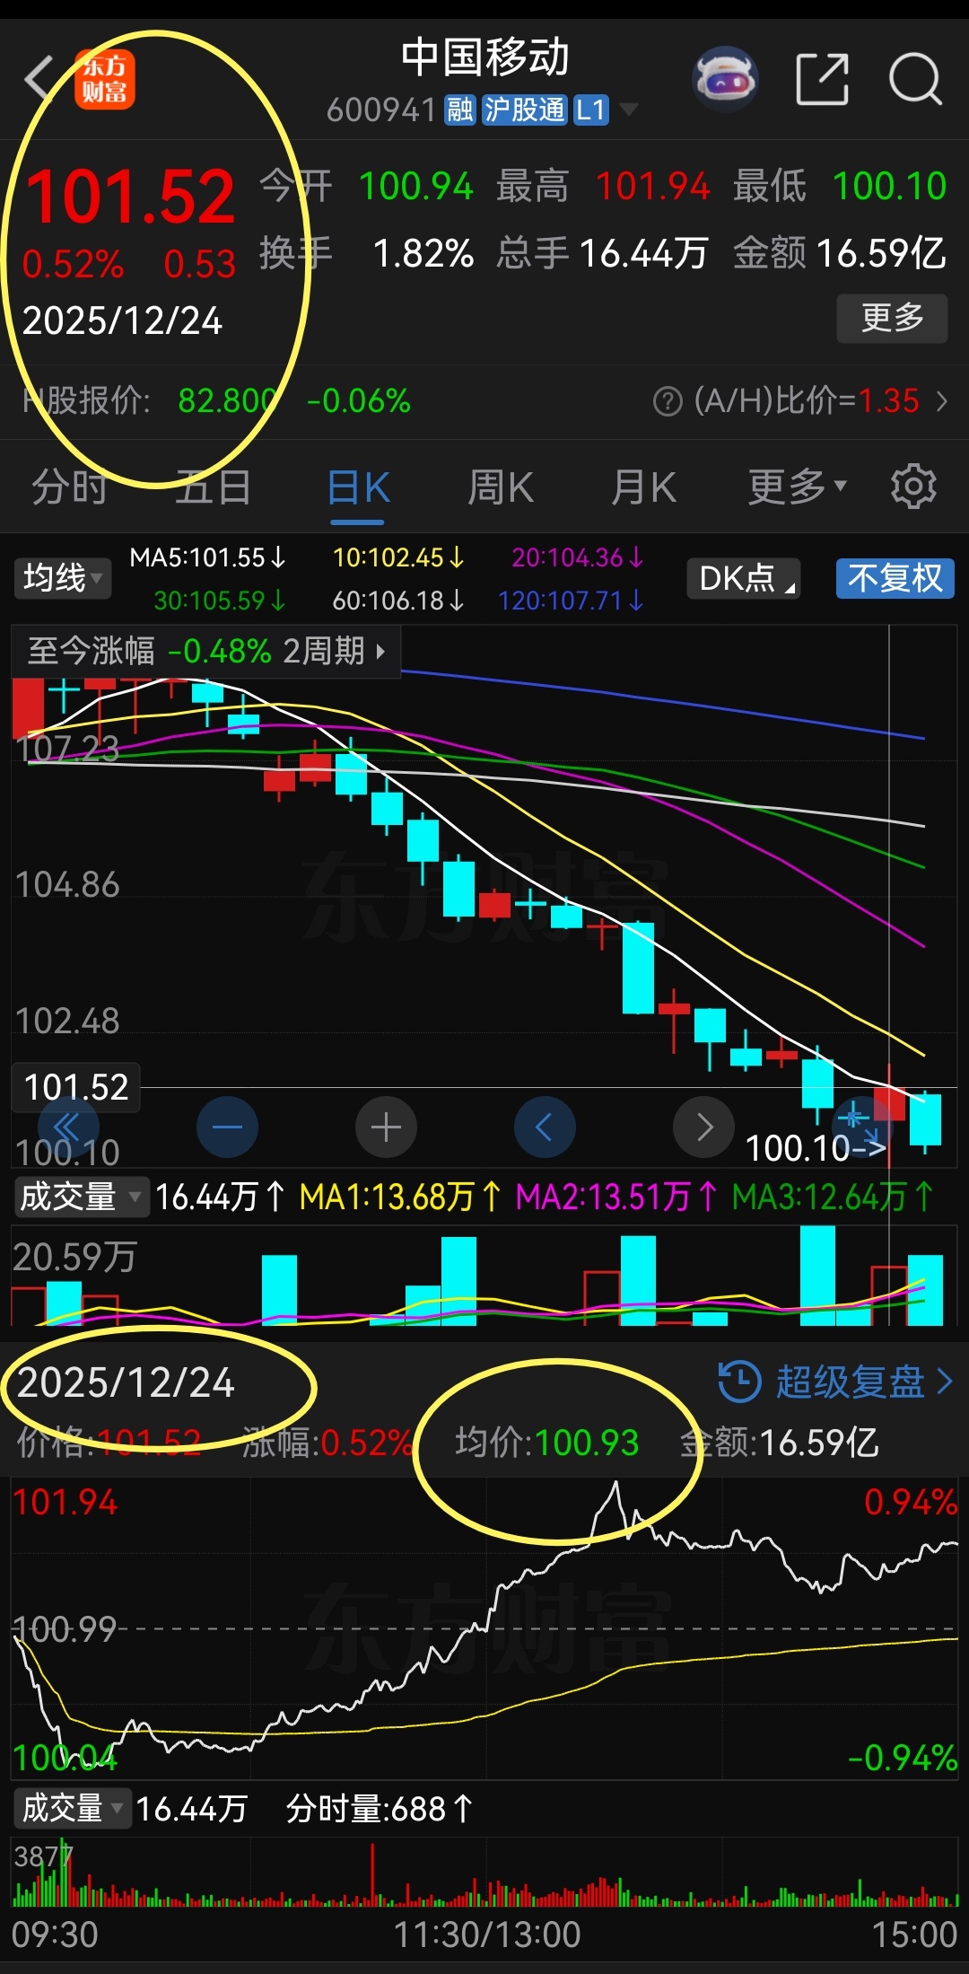The image size is (969, 1974).
Task: Tap the A/H ratio help question icon
Action: [668, 401]
